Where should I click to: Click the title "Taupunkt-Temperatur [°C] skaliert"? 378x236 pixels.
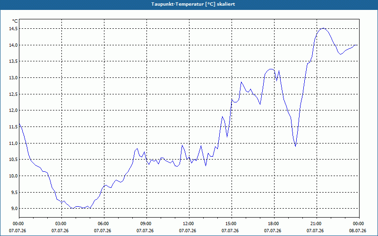coord(193,4)
